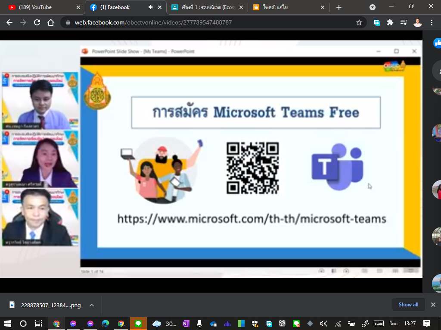Switch the Thai input language indicator
This screenshot has height=330, width=441.
click(394, 324)
